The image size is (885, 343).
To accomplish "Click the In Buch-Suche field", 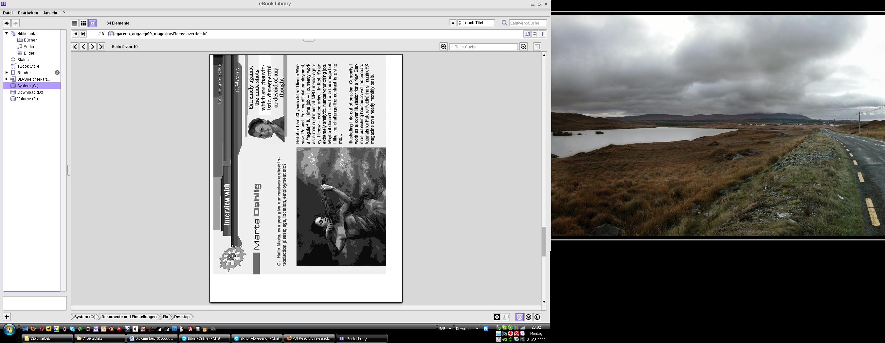I will pyautogui.click(x=483, y=47).
